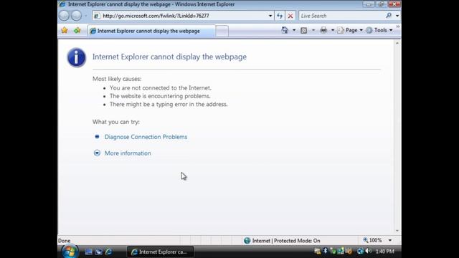Click the volume speaker tray icon
The height and width of the screenshot is (258, 459).
tap(369, 252)
